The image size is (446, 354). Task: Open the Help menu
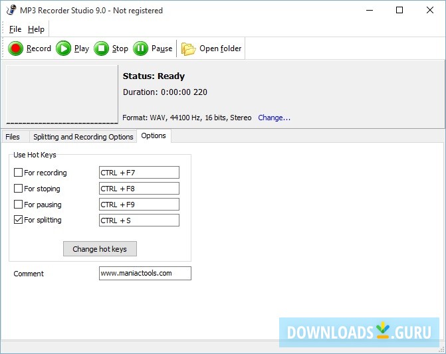[36, 29]
